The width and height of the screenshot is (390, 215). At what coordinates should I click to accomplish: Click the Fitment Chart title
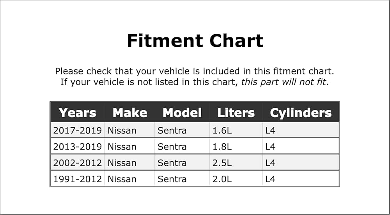coord(195,41)
